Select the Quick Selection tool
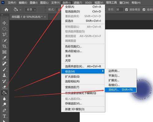The width and height of the screenshot is (153, 122). [4, 41]
